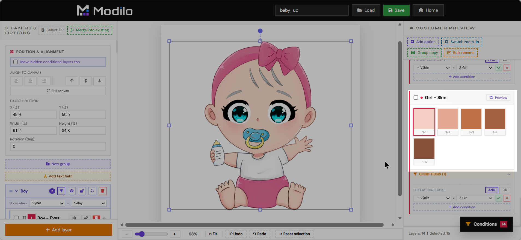Open Boy group condition filter icon
The width and height of the screenshot is (521, 240).
[x=61, y=191]
